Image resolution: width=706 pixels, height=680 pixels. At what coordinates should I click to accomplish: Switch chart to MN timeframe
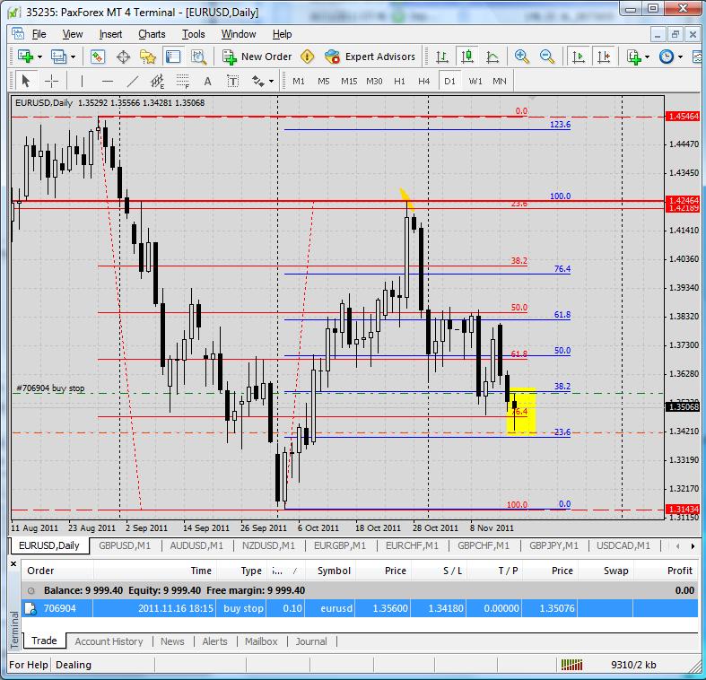[500, 81]
